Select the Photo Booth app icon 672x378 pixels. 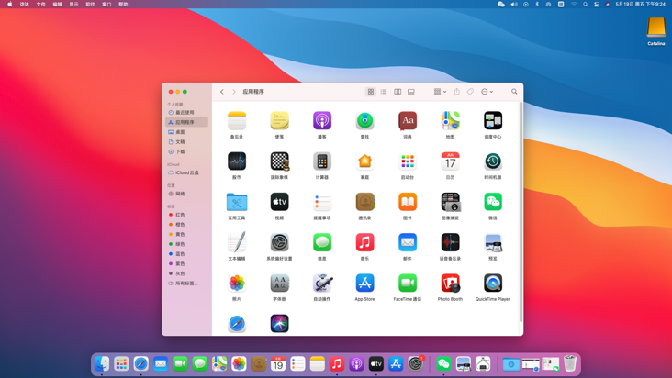(450, 283)
